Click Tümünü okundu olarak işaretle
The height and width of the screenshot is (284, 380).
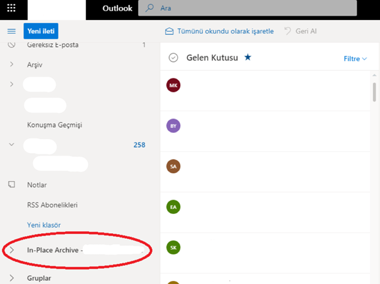click(225, 31)
